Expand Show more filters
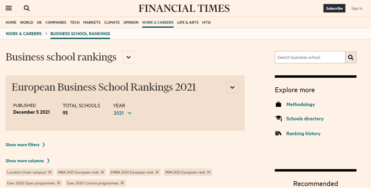Viewport: 371px width, 188px height. 25,145
